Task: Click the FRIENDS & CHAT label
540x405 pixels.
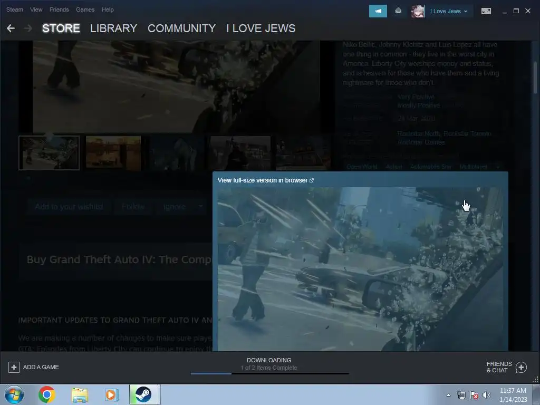Action: 499,367
